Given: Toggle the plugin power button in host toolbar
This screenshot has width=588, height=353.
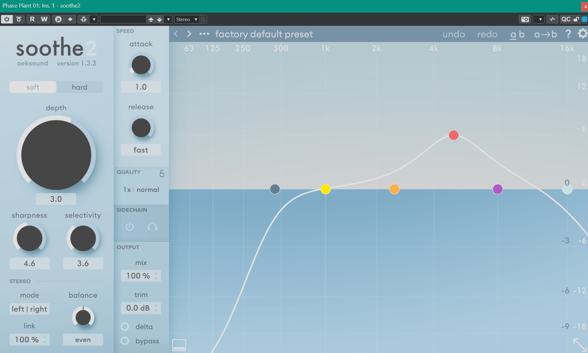Looking at the screenshot, I should click(7, 19).
